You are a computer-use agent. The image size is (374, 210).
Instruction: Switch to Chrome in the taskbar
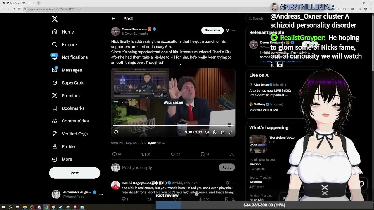46,207
